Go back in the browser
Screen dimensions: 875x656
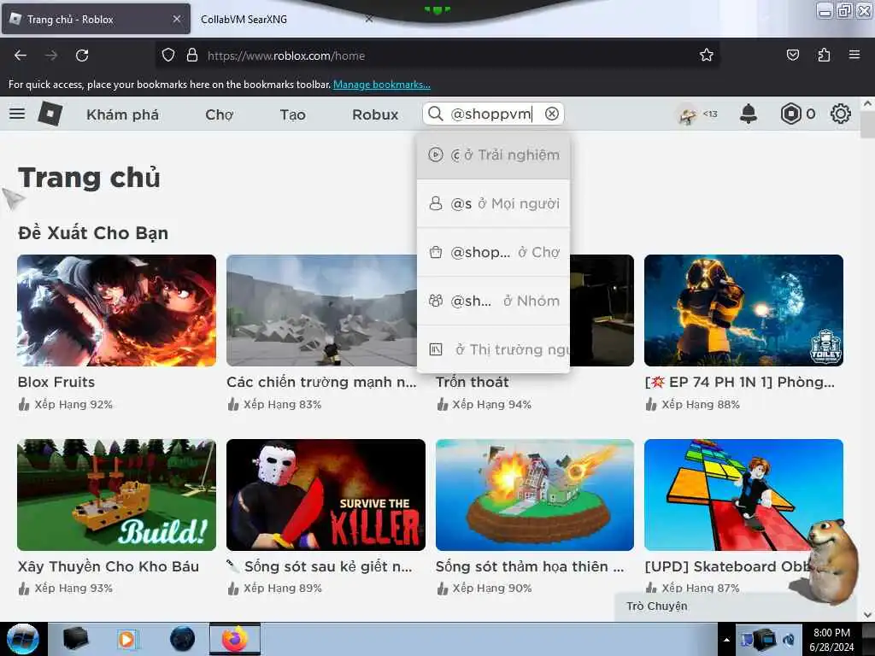point(21,56)
